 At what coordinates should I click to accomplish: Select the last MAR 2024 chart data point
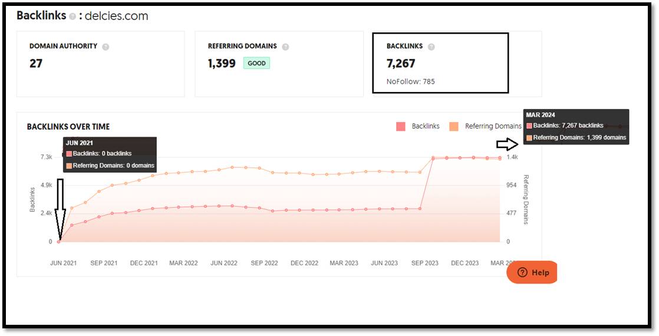[500, 158]
